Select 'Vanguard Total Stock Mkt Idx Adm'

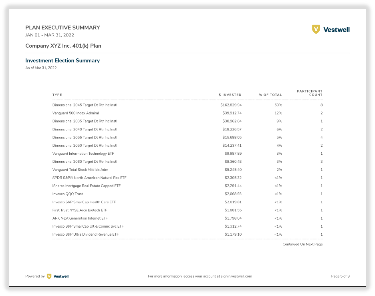click(81, 170)
